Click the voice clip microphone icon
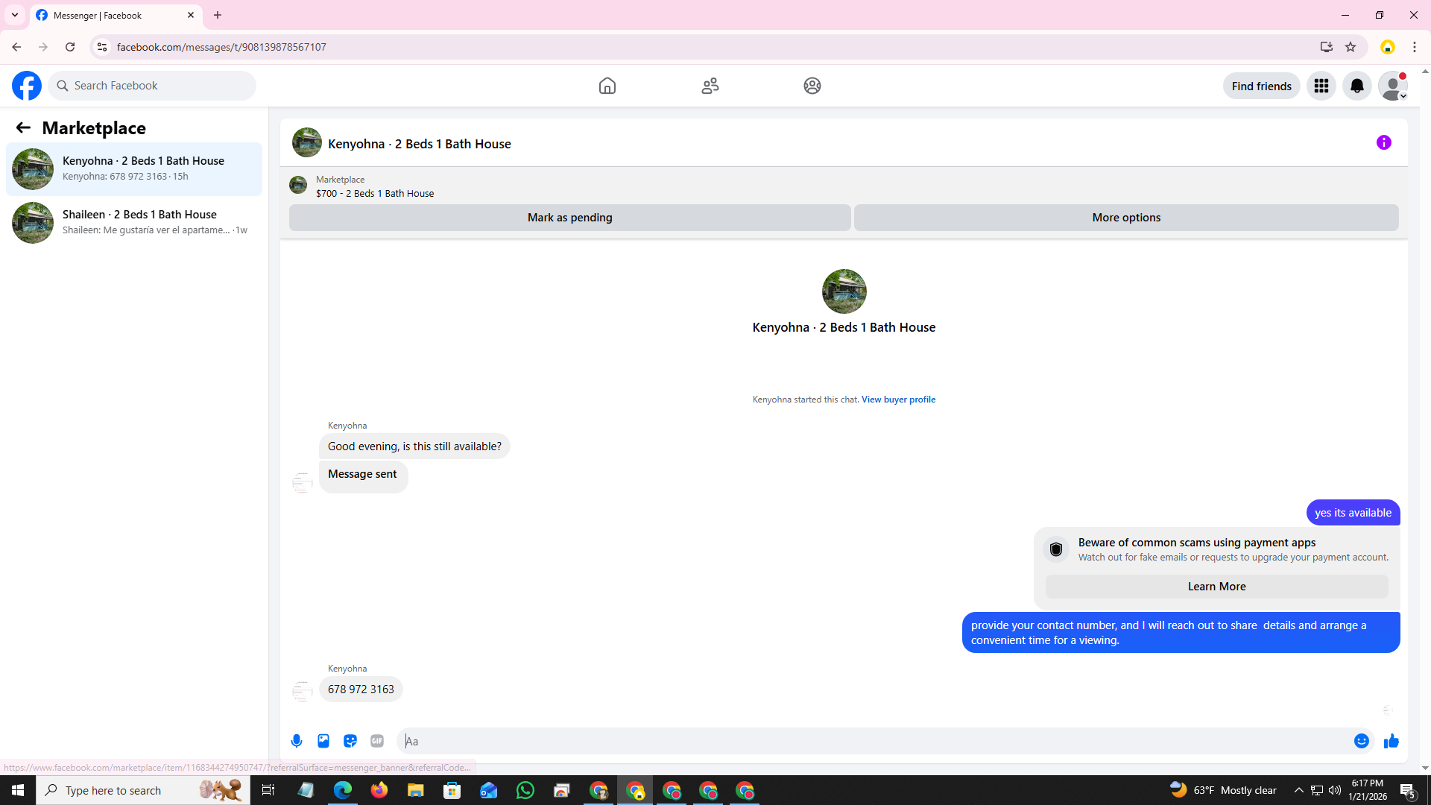The width and height of the screenshot is (1431, 805). 297,741
